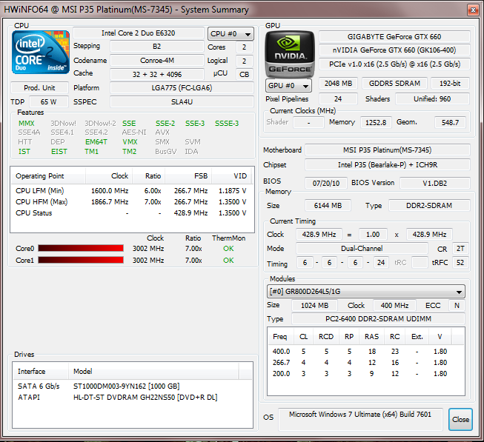Click the Motherboard MSI P35 Platinum field
The height and width of the screenshot is (442, 484).
[x=388, y=150]
